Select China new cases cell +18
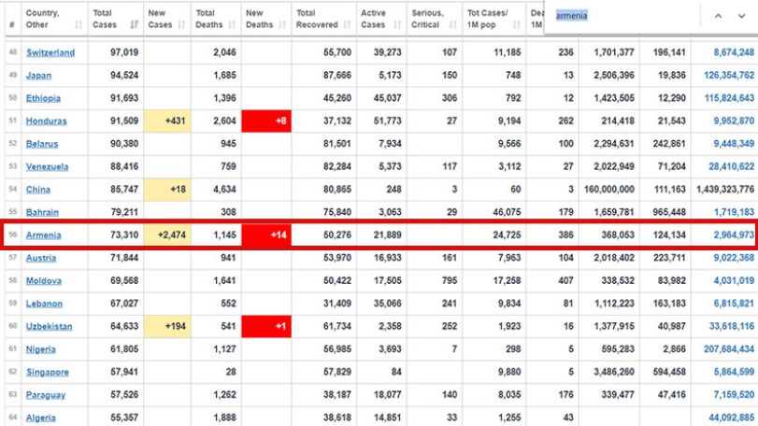This screenshot has width=758, height=426. click(167, 190)
